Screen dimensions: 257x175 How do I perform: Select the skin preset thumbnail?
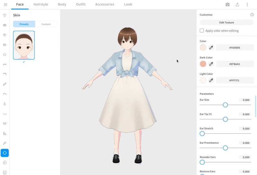(x=24, y=45)
